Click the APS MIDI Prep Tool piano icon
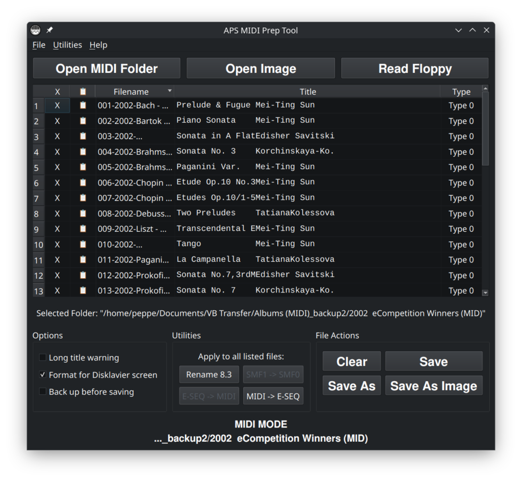Viewport: 522px width, 482px height. (35, 30)
